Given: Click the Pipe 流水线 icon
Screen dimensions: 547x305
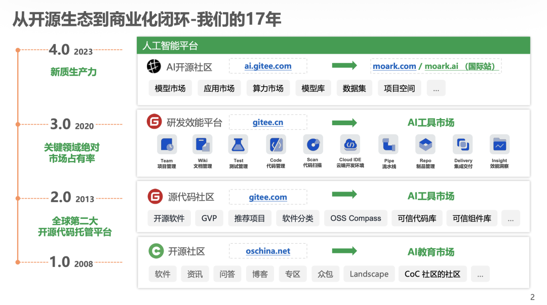Looking at the screenshot, I should (388, 144).
